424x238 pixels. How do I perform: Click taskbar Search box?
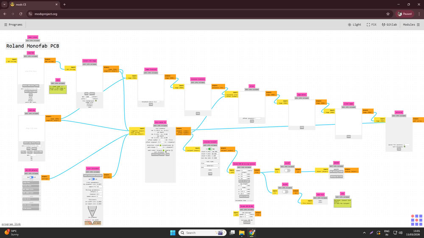click(202, 233)
